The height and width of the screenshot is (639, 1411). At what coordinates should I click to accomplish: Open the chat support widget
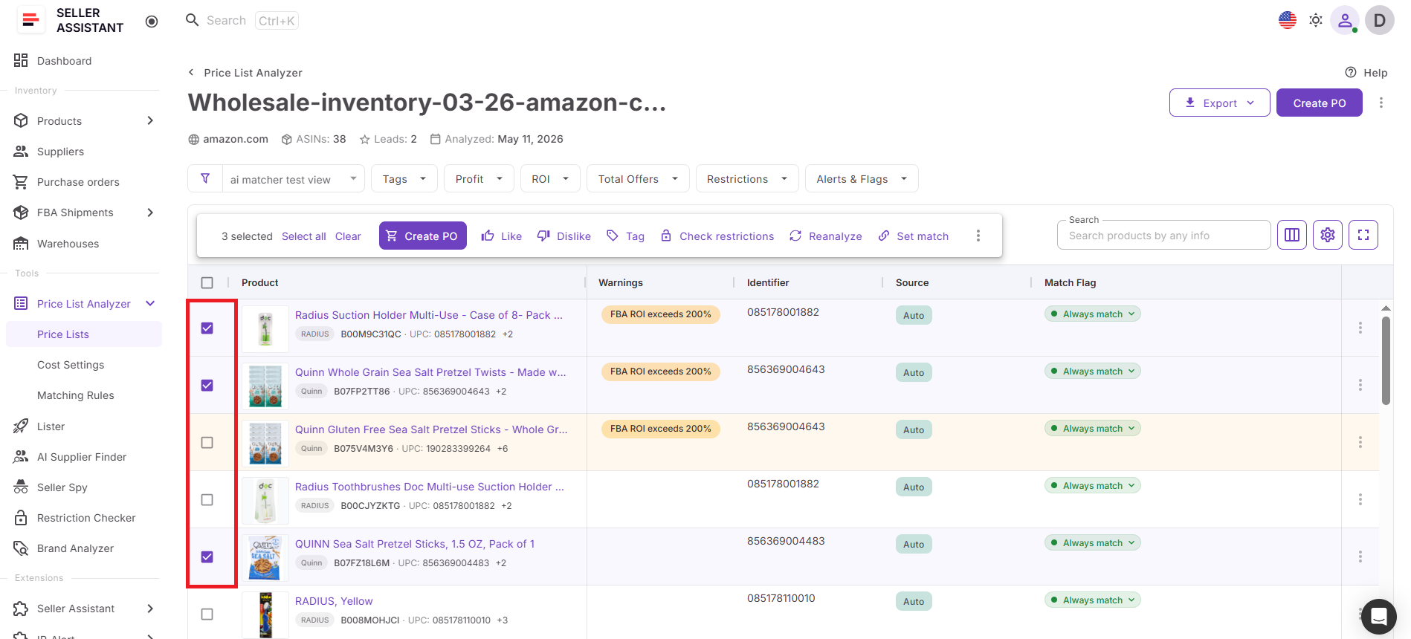point(1379,617)
